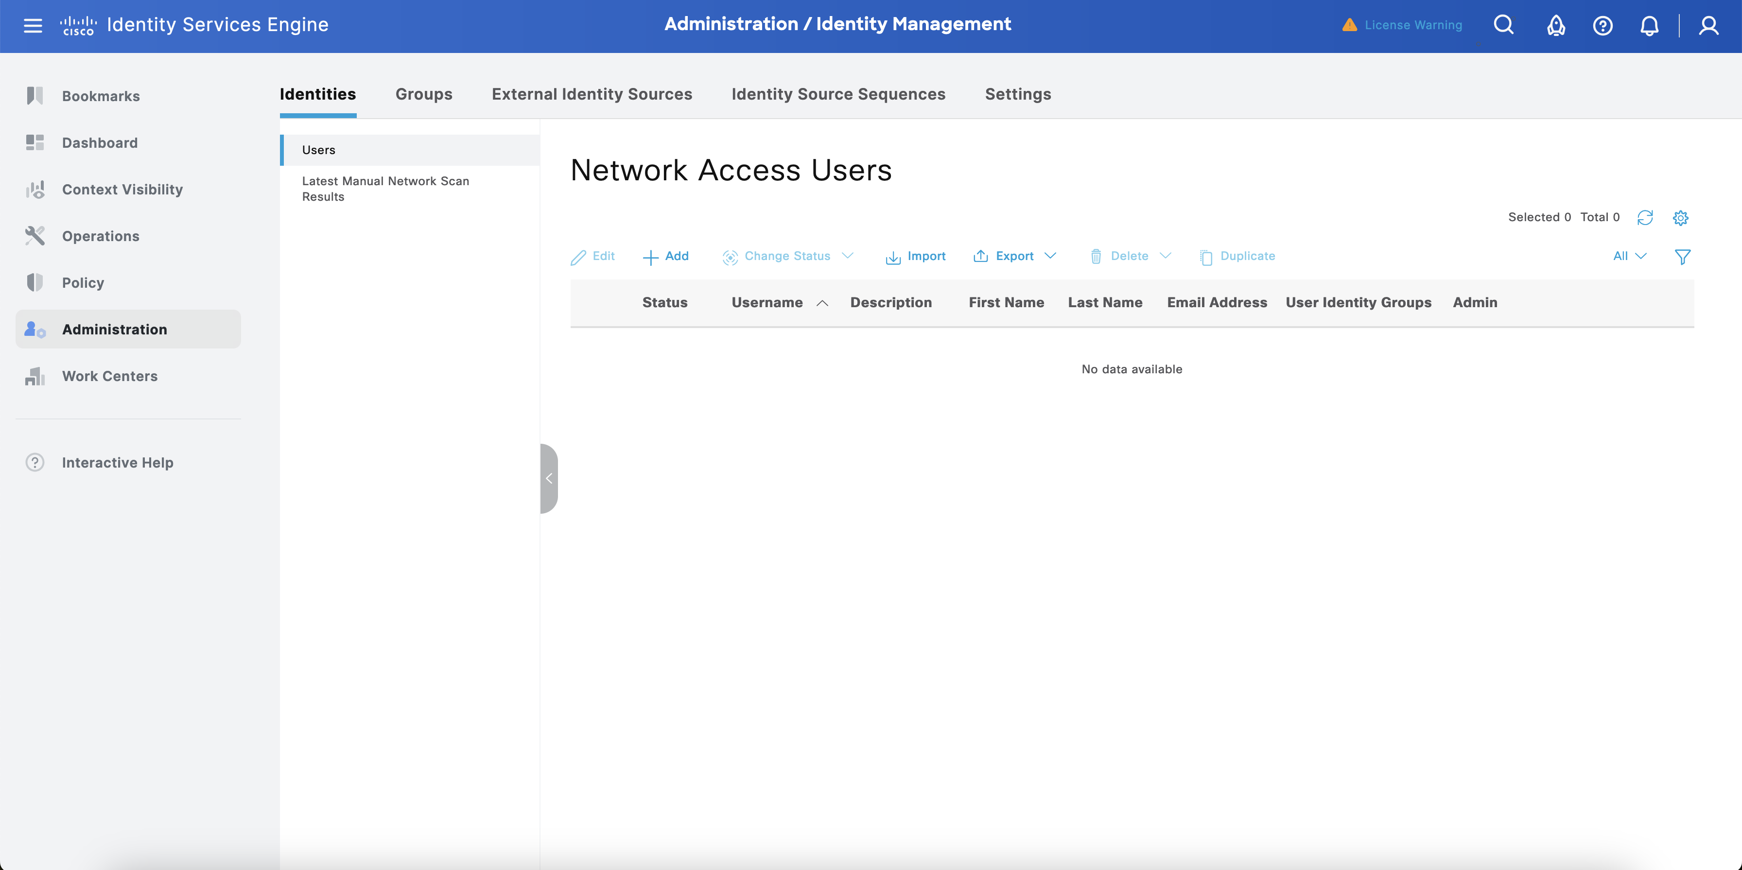Click the Change Status button label
This screenshot has width=1742, height=870.
coord(787,256)
